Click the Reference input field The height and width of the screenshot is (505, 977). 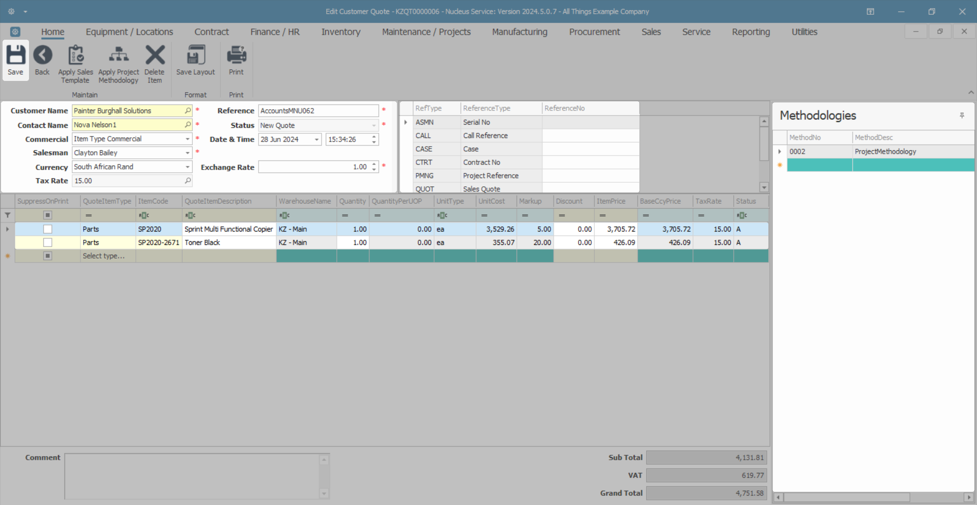pos(319,111)
